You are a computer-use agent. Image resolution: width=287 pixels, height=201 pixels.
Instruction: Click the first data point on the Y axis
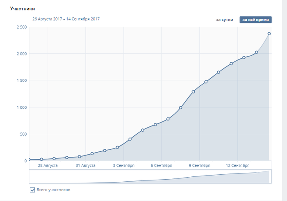pyautogui.click(x=29, y=159)
